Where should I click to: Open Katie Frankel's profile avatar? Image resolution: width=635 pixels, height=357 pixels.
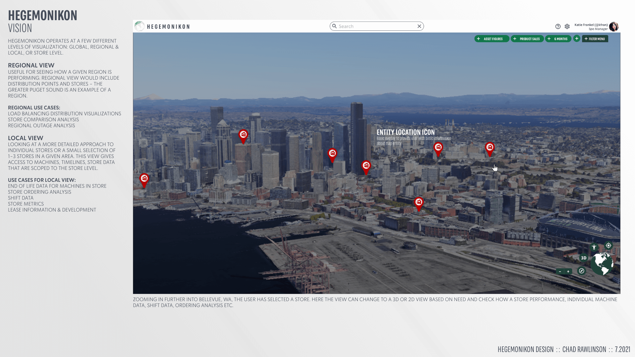[x=614, y=26]
